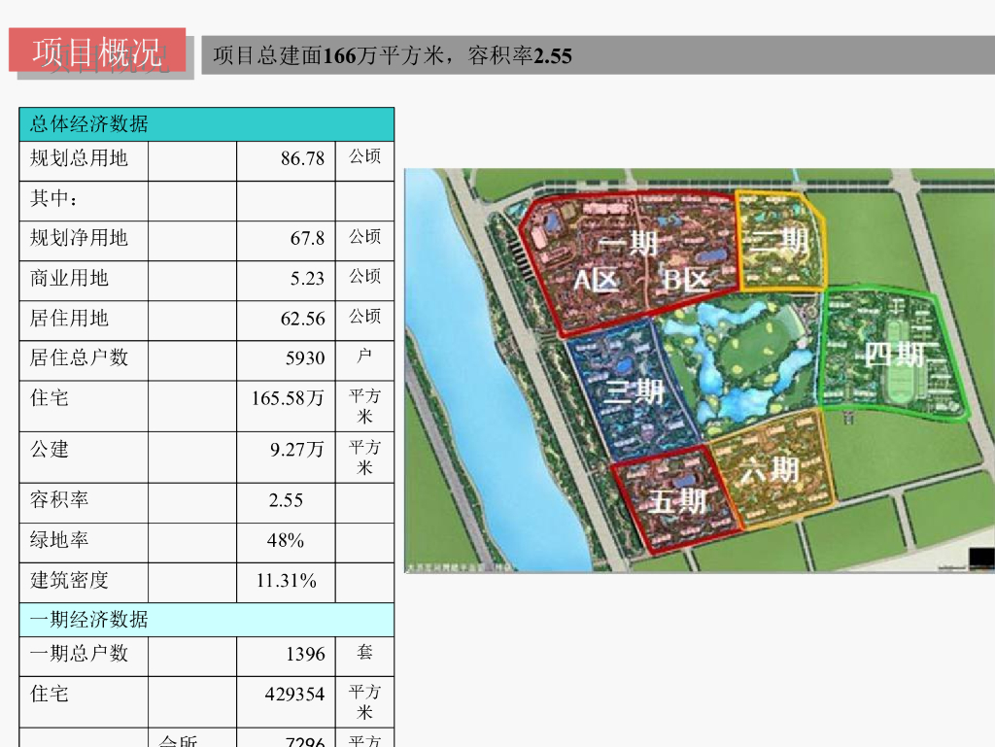
Task: Select the value 7296
Action: click(305, 740)
